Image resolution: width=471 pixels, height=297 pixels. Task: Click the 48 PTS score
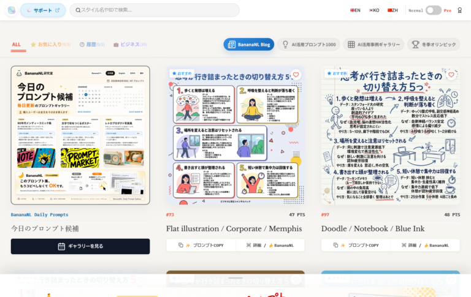[452, 215]
